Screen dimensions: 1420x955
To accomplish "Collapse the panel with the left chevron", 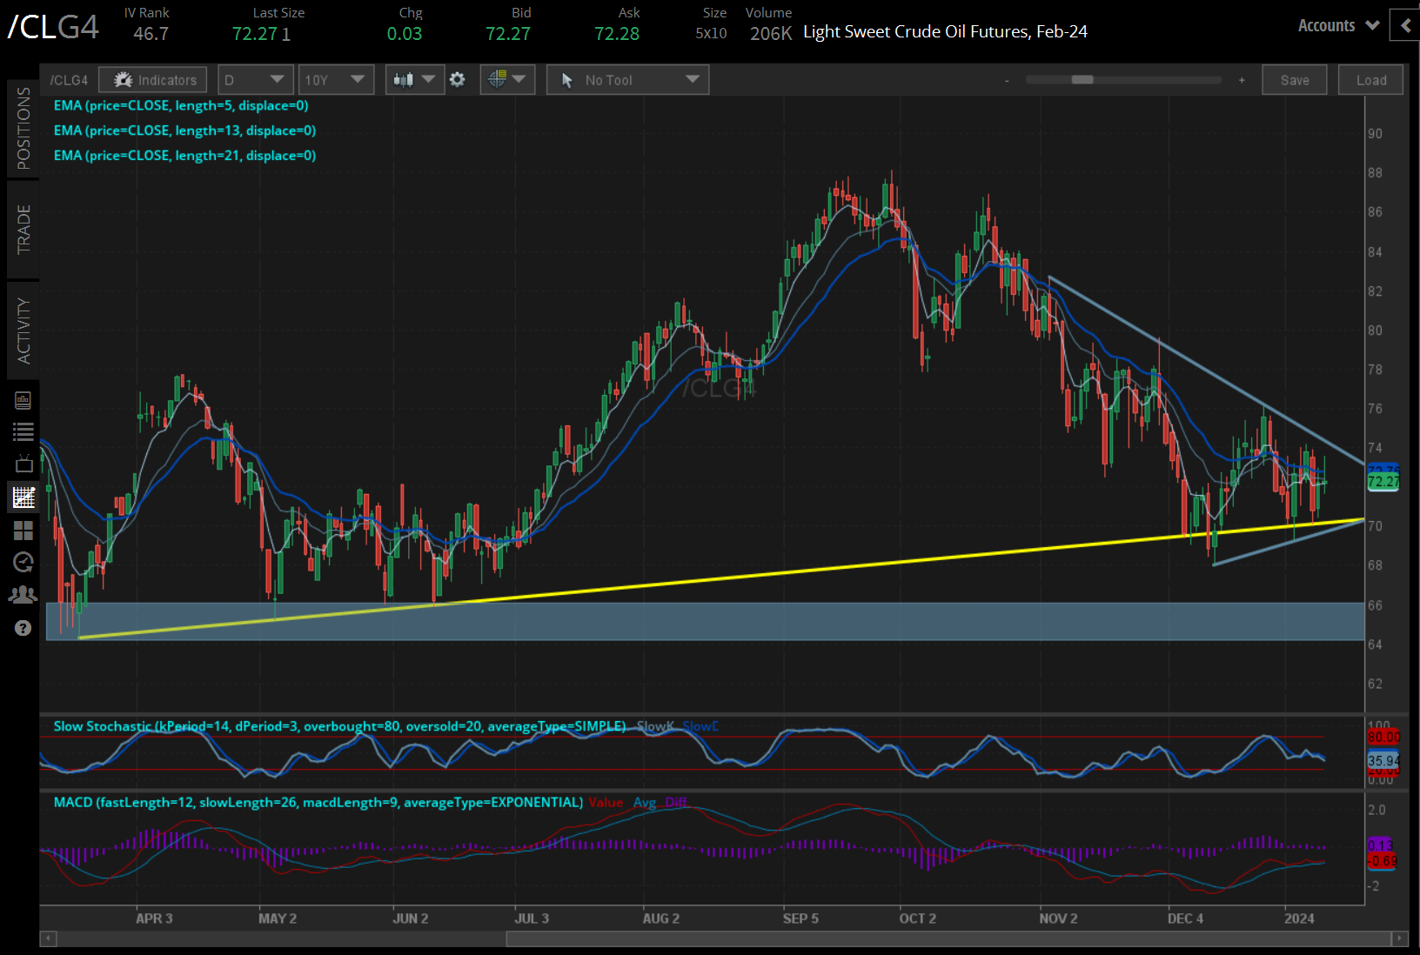I will pos(1405,26).
